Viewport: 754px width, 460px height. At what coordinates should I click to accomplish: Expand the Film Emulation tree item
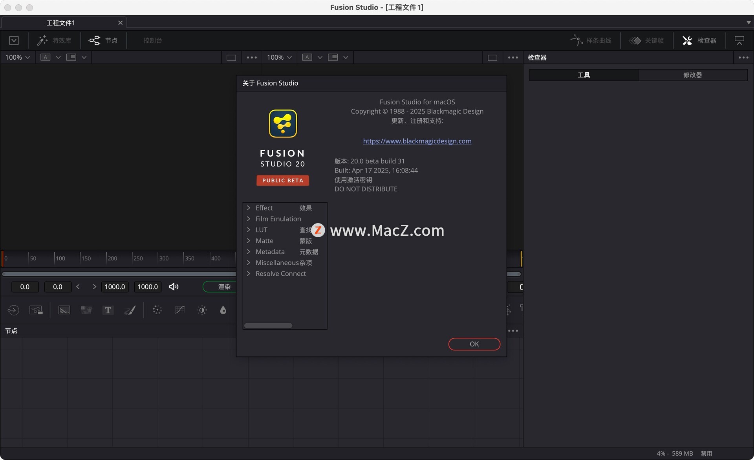point(249,219)
